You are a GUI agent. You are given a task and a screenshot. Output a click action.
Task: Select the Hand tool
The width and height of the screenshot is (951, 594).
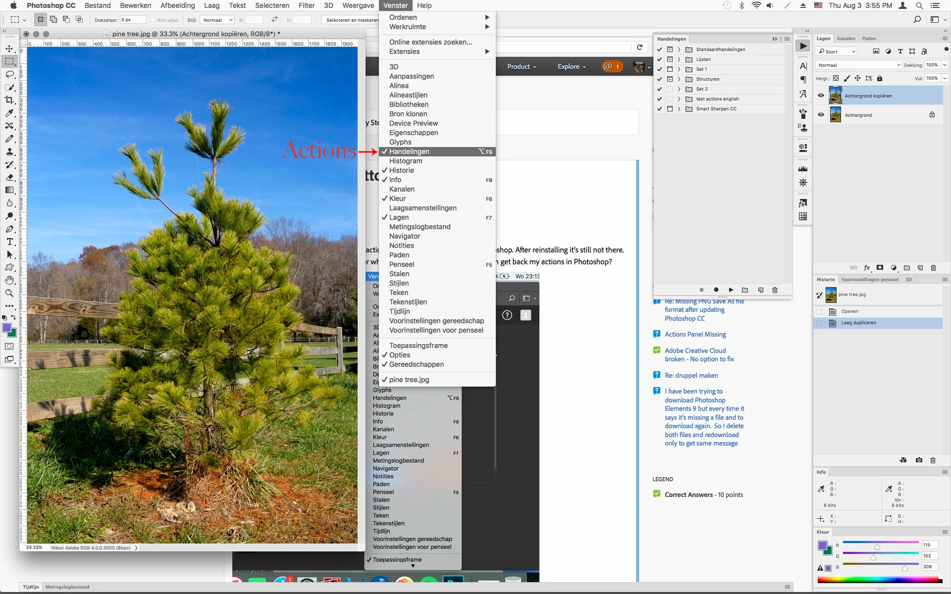pyautogui.click(x=9, y=280)
